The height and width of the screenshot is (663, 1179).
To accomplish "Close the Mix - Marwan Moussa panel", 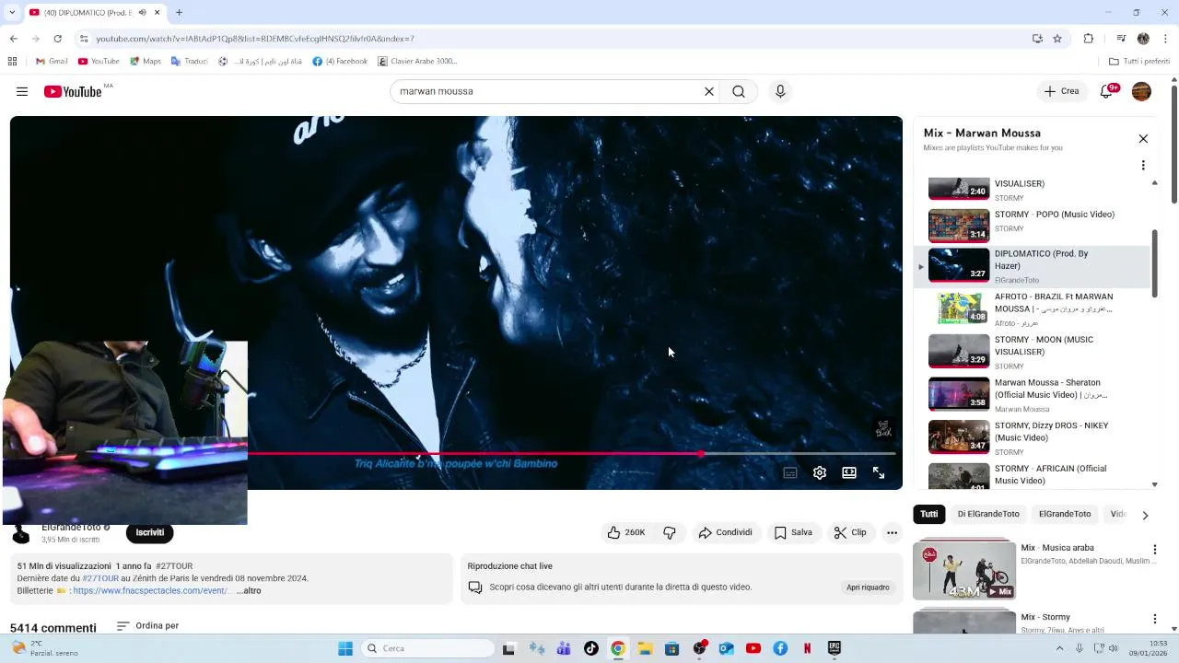I will click(x=1143, y=139).
